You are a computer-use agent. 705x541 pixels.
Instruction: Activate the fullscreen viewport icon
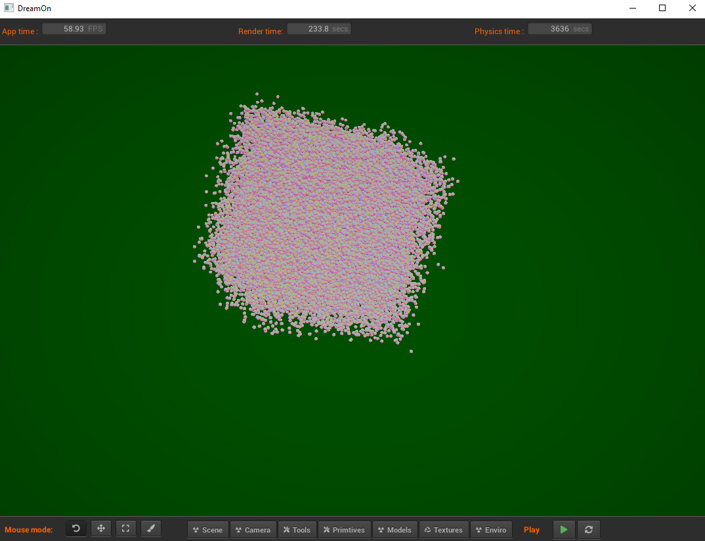125,529
